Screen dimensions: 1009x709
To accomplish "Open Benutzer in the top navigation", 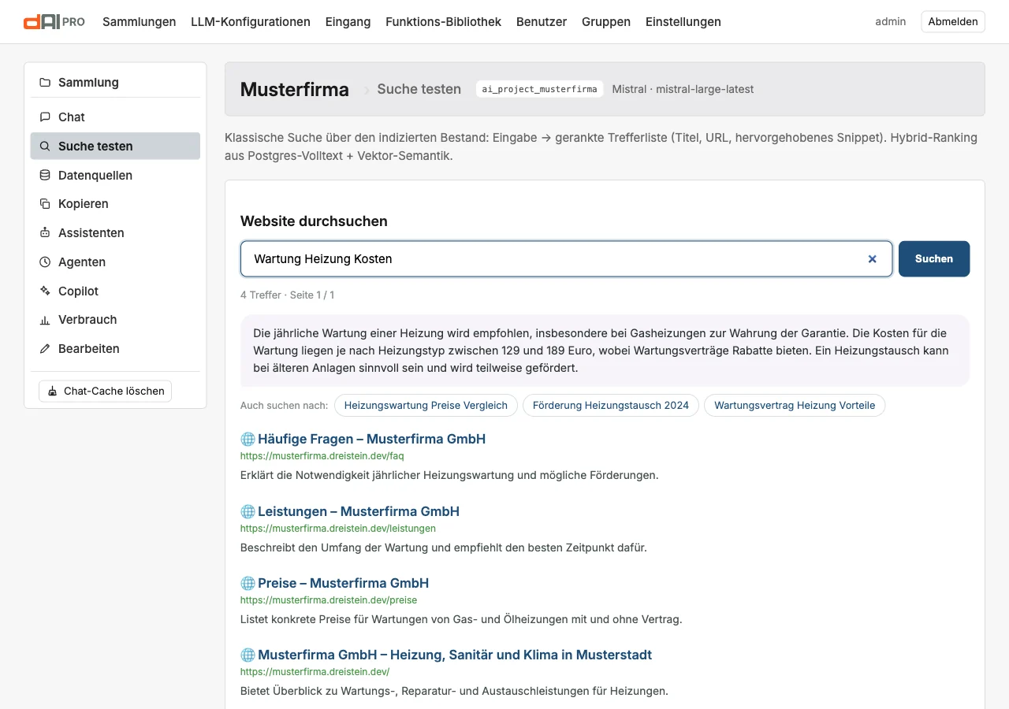I will coord(542,22).
